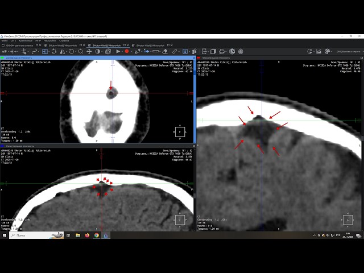Image resolution: width=364 pixels, height=273 pixels.
Task: Open dropdown arrow next to play button
Action: point(122,52)
